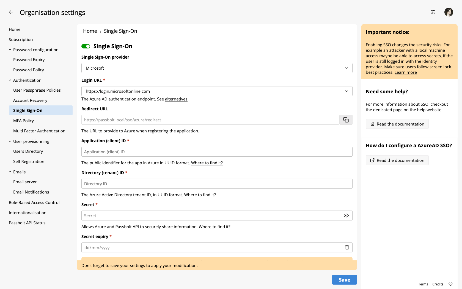
Task: Collapse the Emails section
Action: click(x=10, y=172)
